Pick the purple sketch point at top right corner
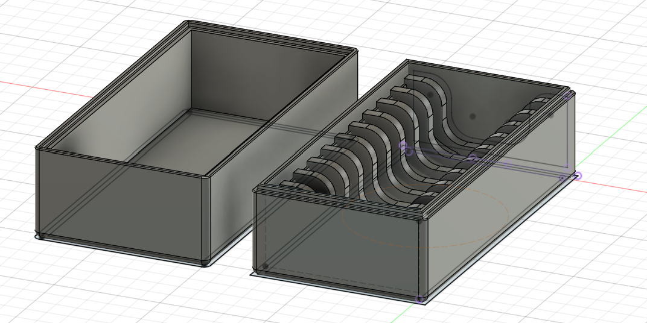This screenshot has height=323, width=647. pos(567,95)
